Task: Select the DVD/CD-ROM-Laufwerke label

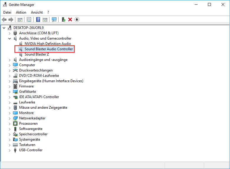Action: point(39,76)
